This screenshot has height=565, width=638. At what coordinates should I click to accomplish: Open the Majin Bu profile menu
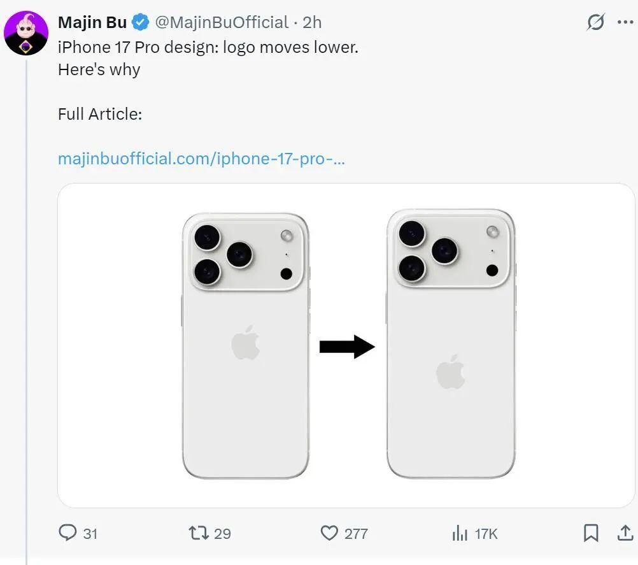coord(91,22)
